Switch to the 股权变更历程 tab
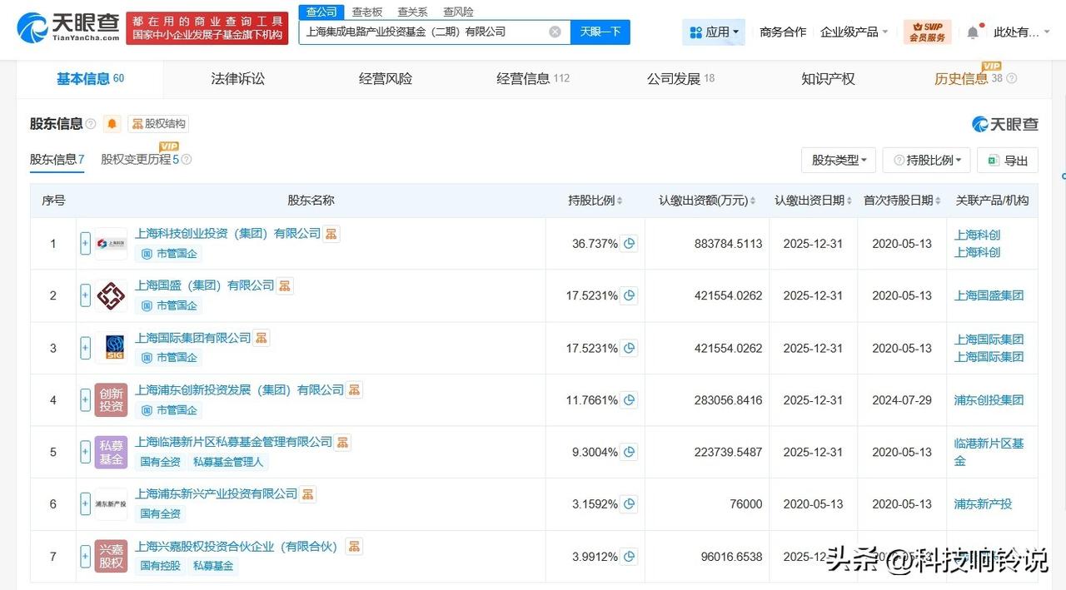The width and height of the screenshot is (1066, 590). pos(139,159)
